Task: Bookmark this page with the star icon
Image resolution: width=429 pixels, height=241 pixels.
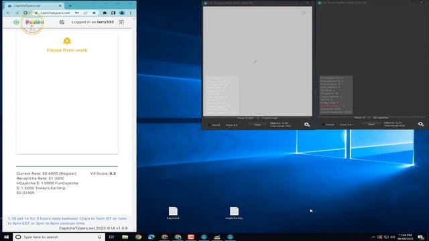Action: point(94,13)
